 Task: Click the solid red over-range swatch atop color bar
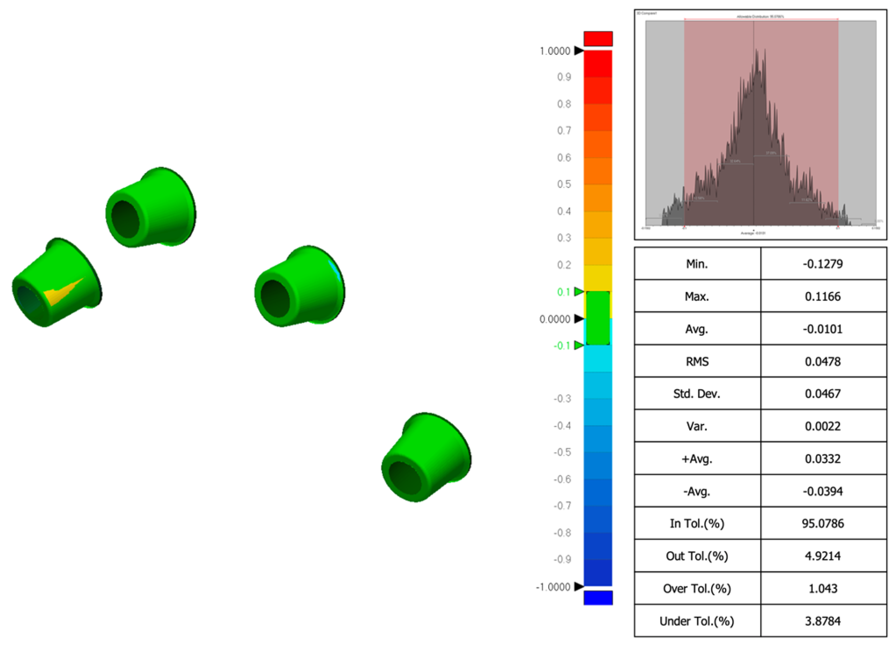tap(598, 39)
